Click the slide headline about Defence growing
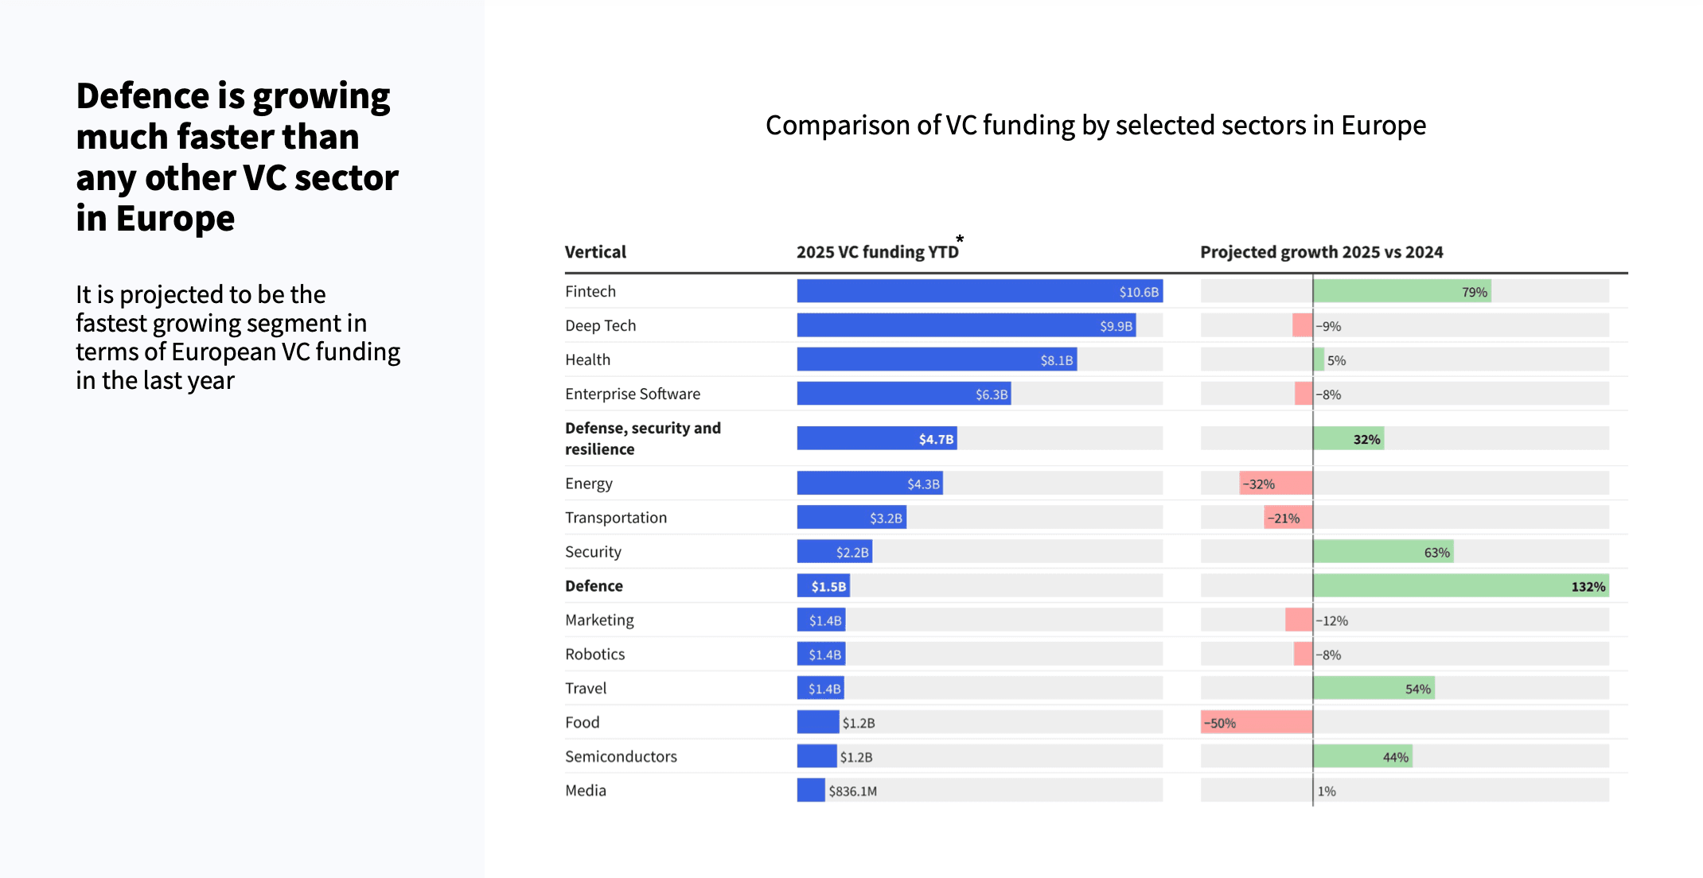Image resolution: width=1703 pixels, height=878 pixels. coord(236,157)
